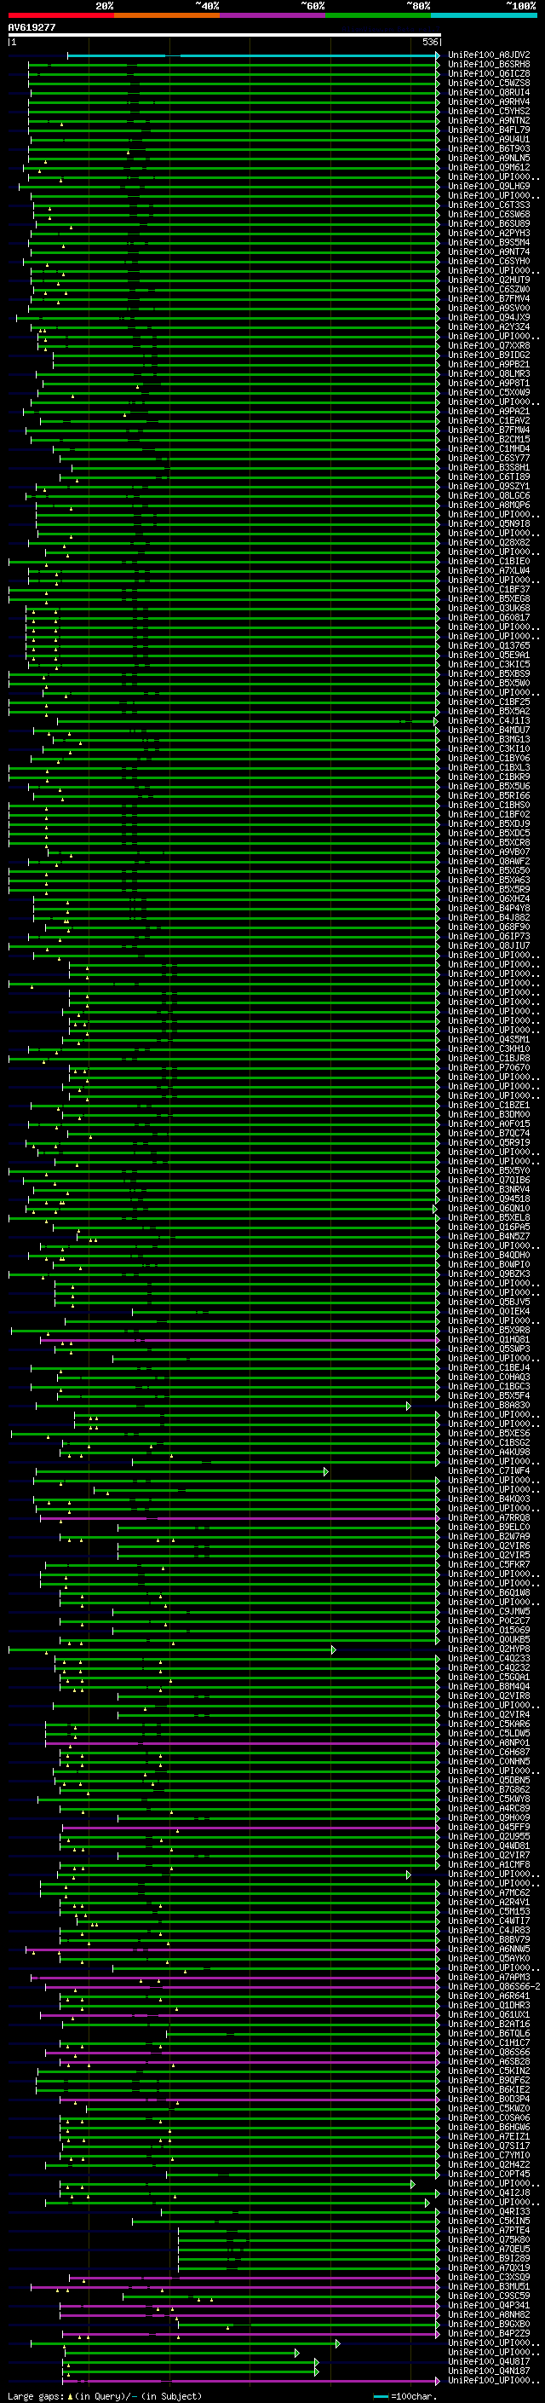Open hit UniRef100_Q3UK68

pos(489,609)
